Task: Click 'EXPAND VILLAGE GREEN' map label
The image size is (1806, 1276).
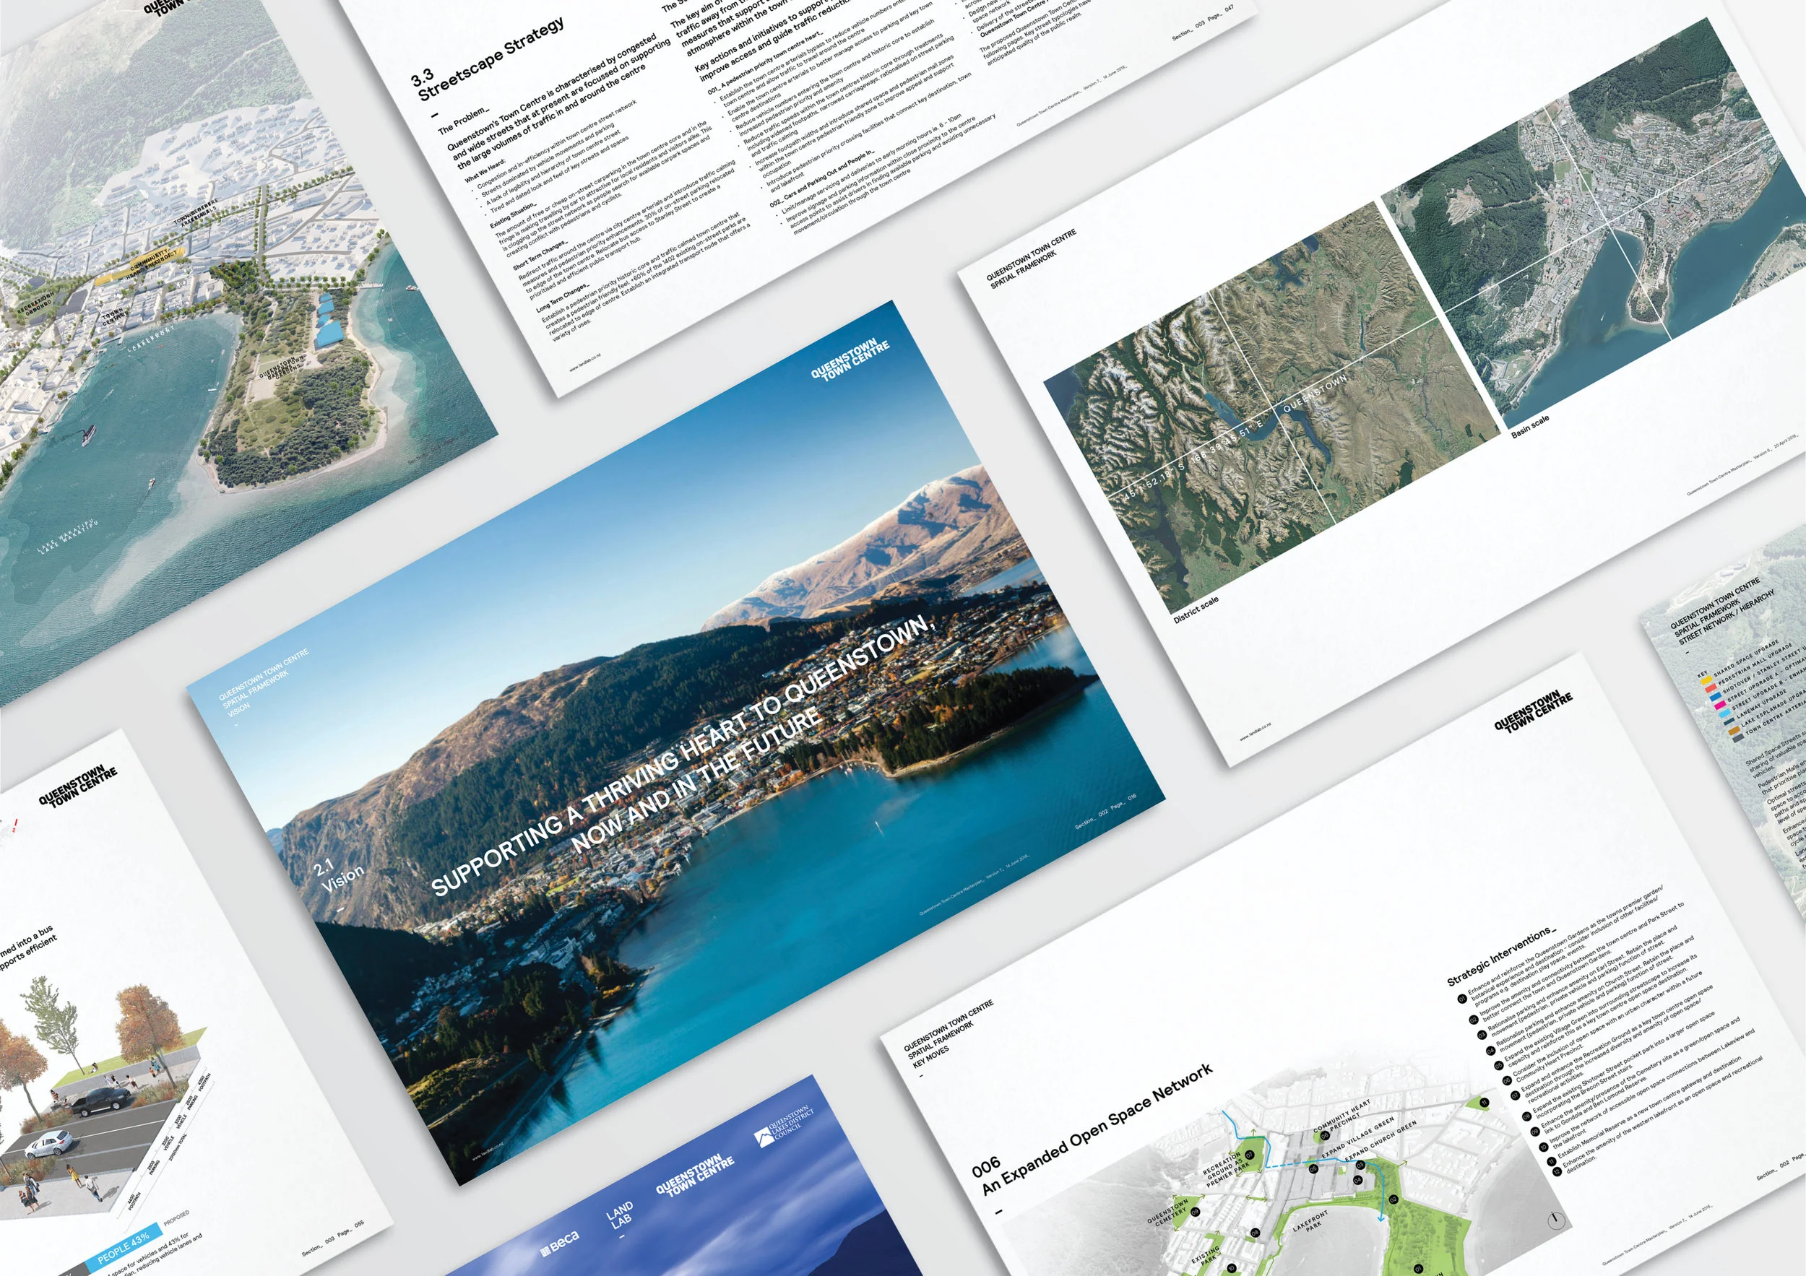Action: point(1357,1136)
